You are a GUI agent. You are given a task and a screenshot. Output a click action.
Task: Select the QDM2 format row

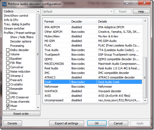93,59
